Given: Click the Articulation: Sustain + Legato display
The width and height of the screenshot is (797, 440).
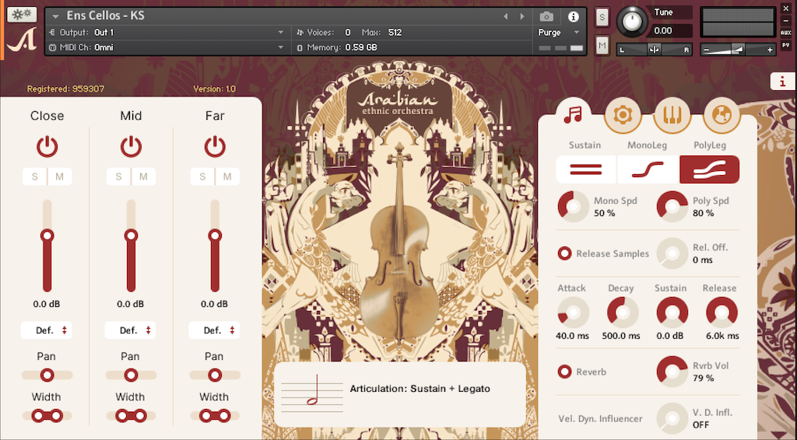Looking at the screenshot, I should 399,394.
